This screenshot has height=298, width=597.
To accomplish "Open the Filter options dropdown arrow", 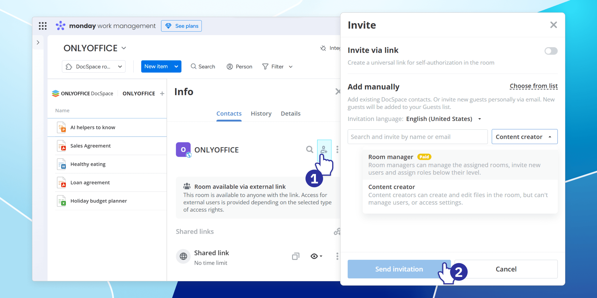I will (291, 67).
